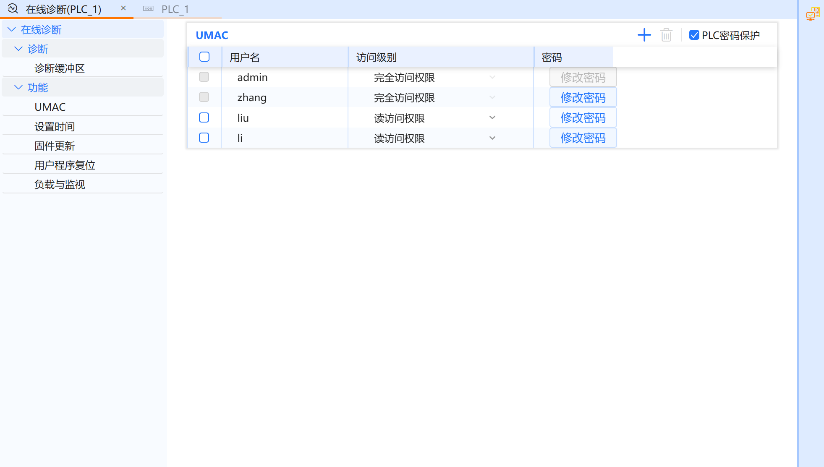Click the plus icon to add user
The width and height of the screenshot is (824, 467).
coord(644,35)
